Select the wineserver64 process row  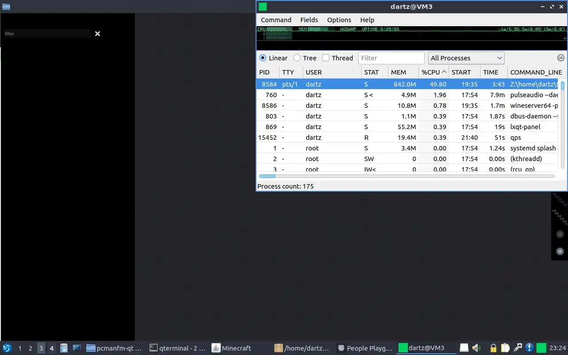point(407,106)
